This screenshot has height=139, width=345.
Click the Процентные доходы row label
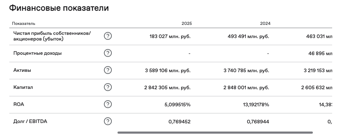pyautogui.click(x=37, y=53)
